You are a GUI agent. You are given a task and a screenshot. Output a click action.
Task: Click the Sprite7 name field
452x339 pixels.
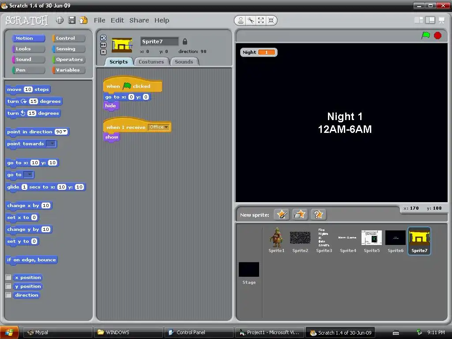click(159, 41)
